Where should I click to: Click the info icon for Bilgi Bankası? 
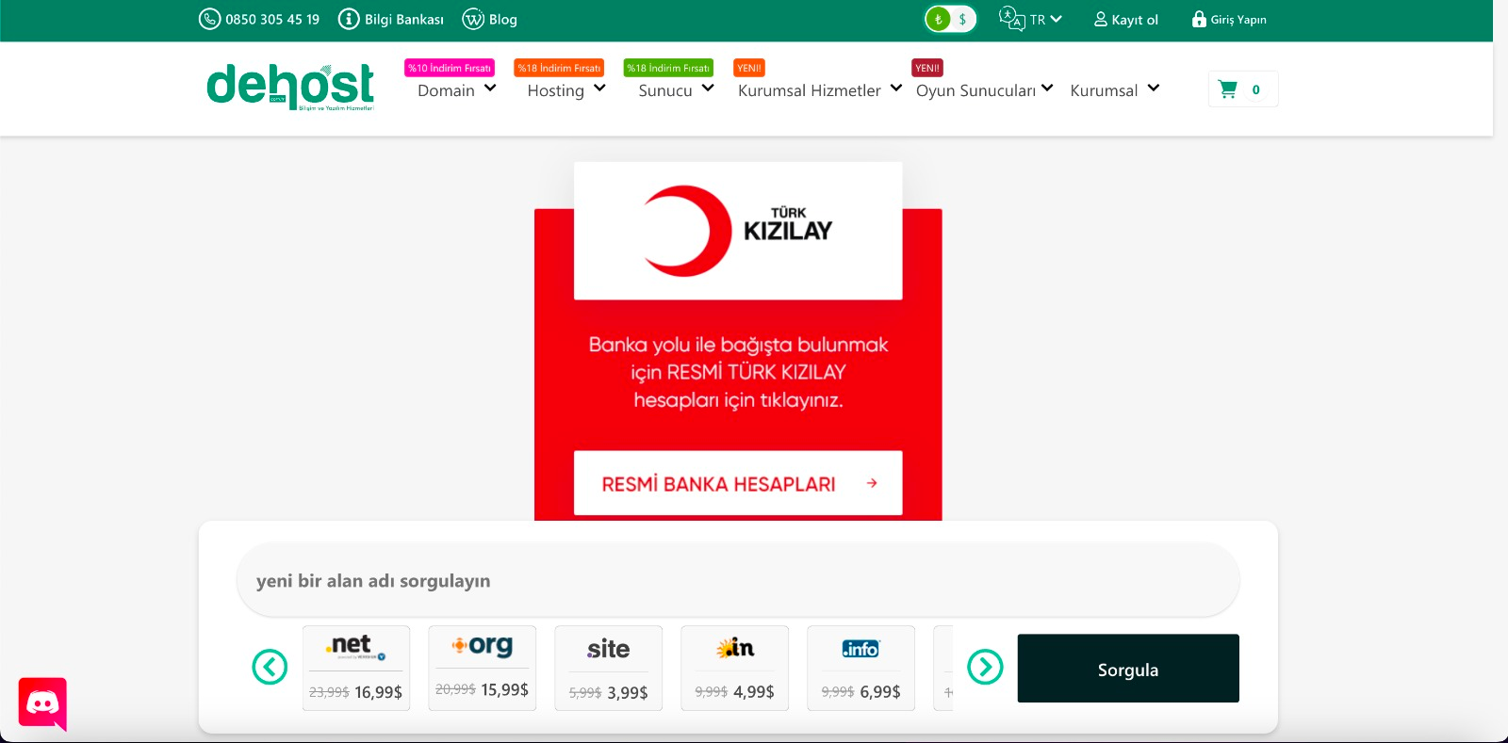349,19
